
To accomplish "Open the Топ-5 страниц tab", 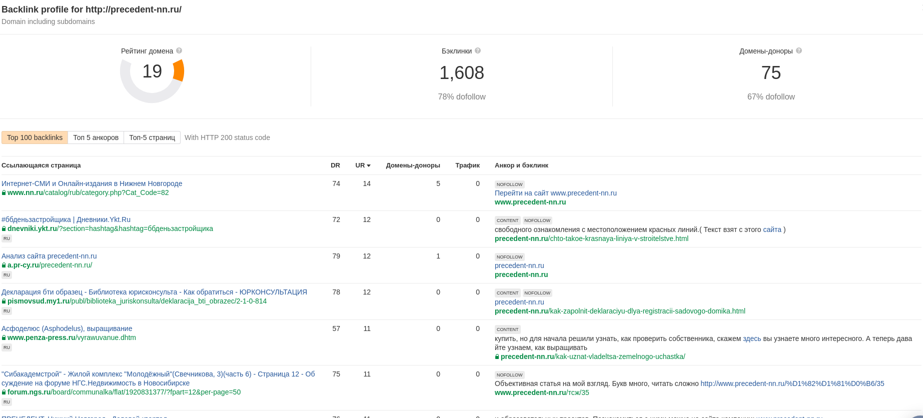I will 152,137.
